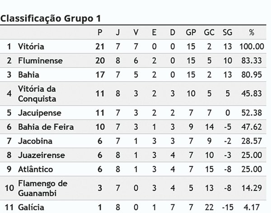Select the Jacobina team name
The image size is (271, 213).
coord(35,141)
